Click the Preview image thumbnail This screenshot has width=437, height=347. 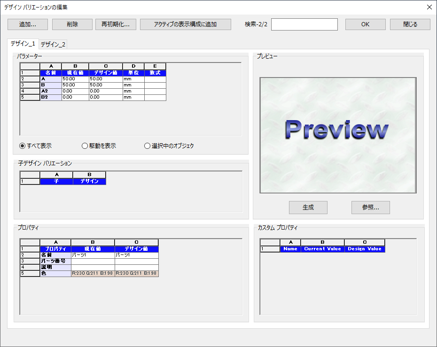click(x=338, y=135)
